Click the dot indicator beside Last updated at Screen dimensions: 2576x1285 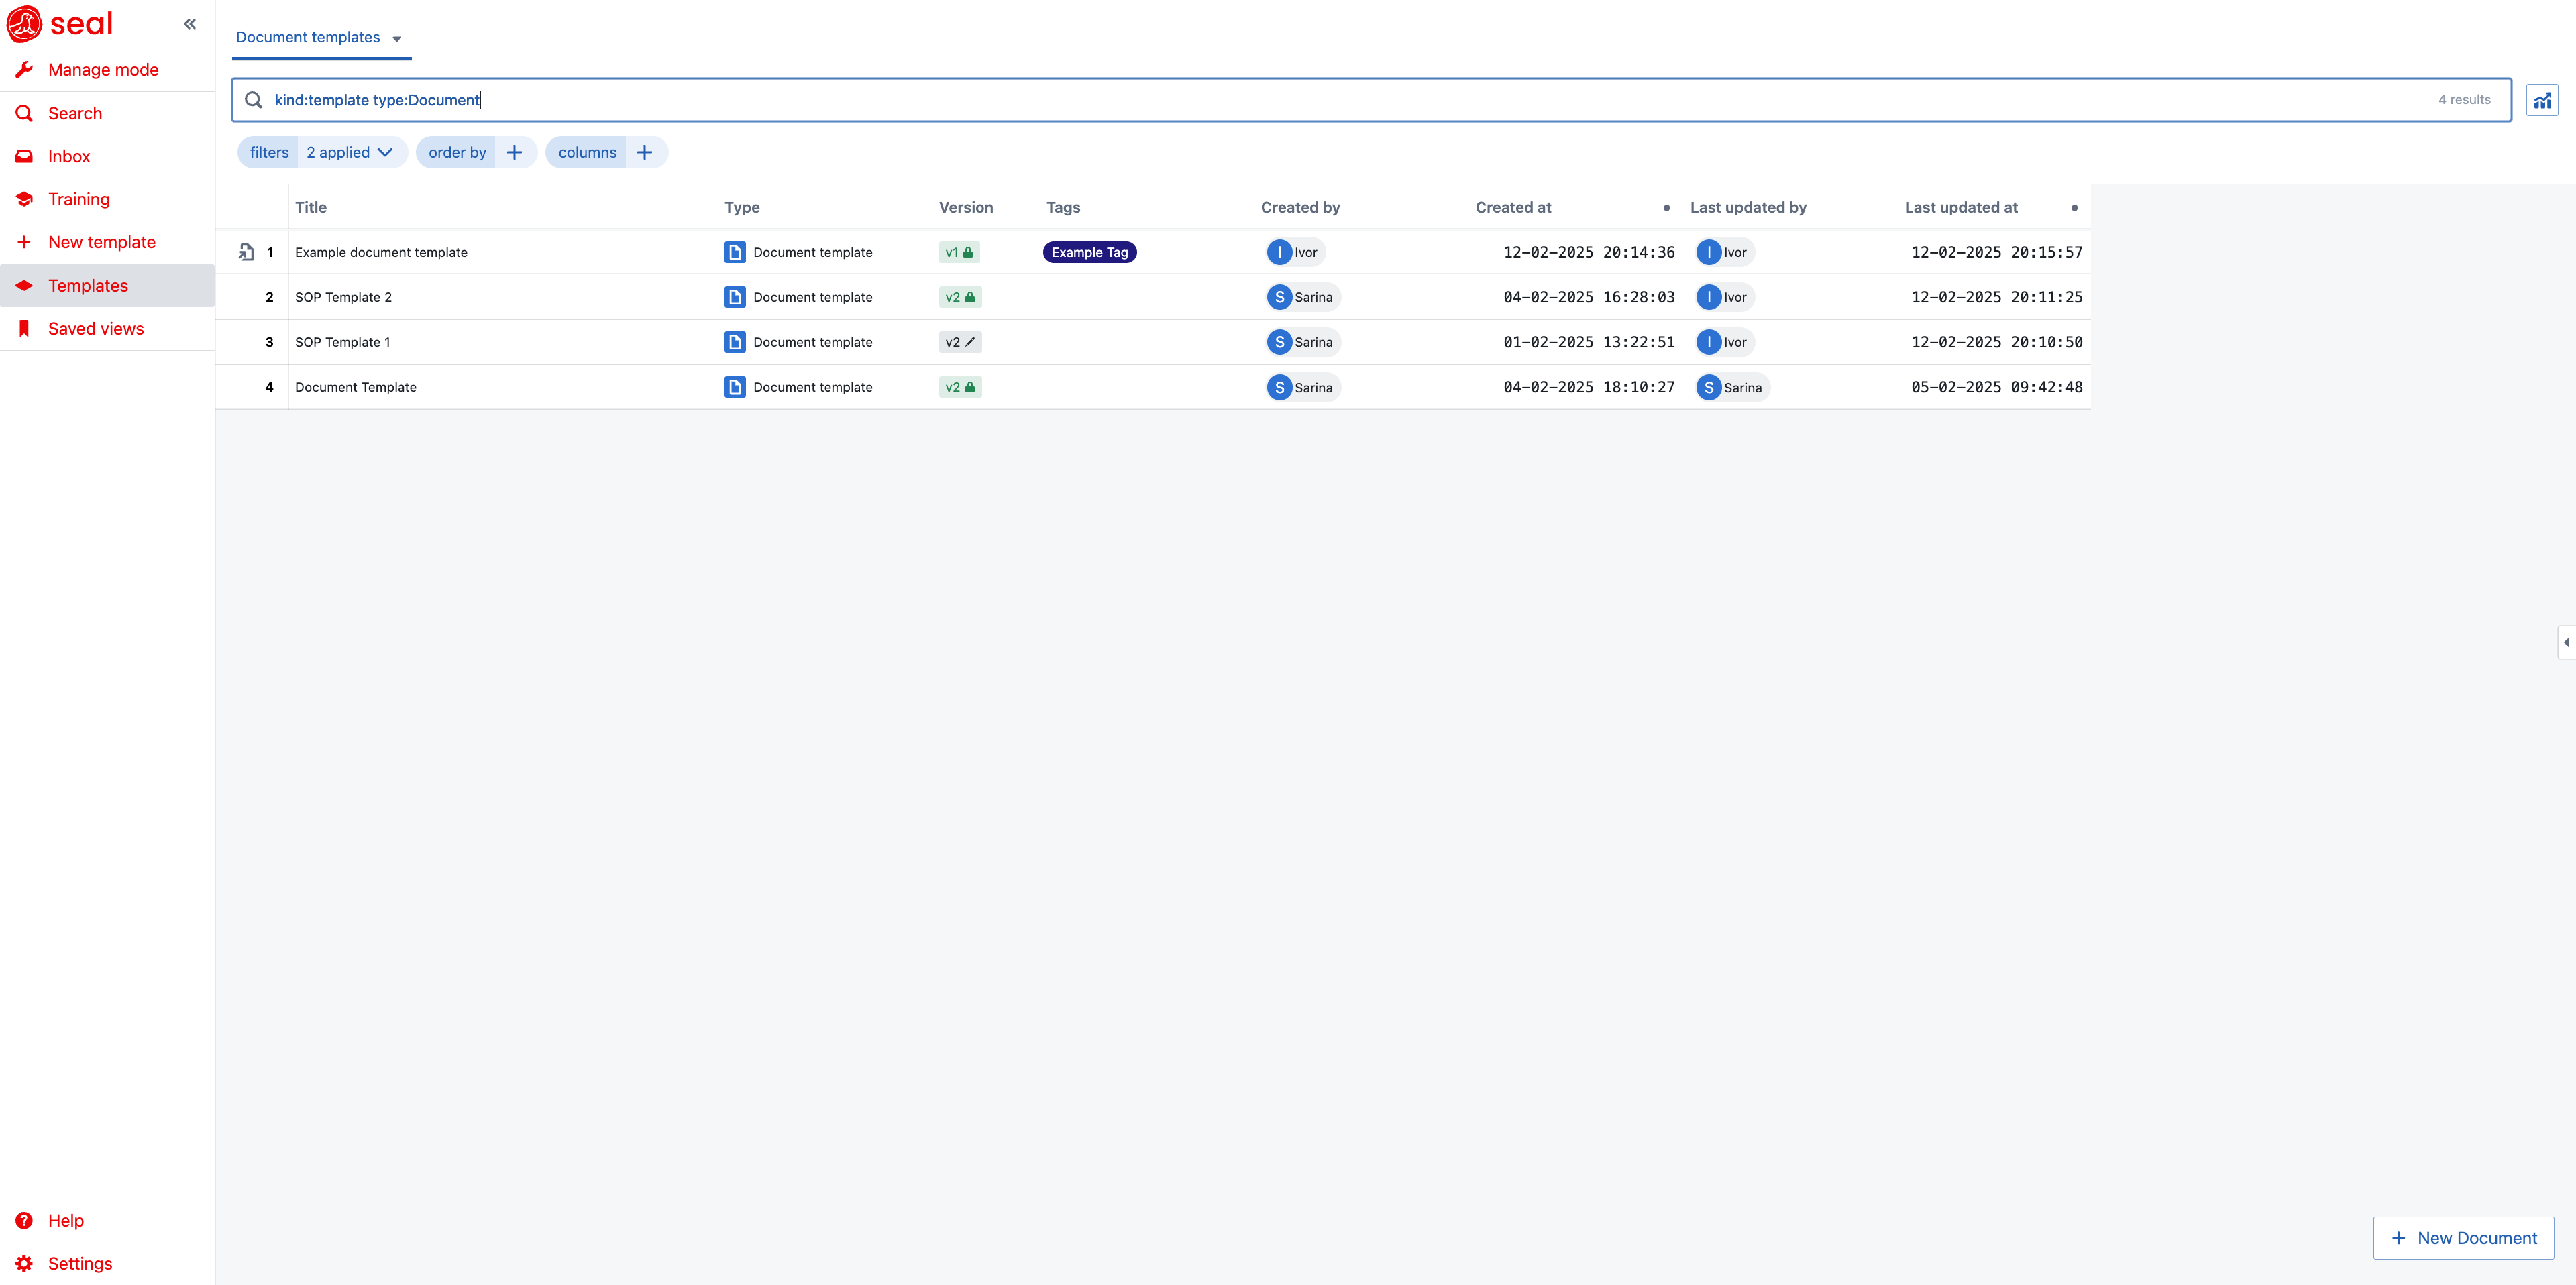pos(2074,208)
